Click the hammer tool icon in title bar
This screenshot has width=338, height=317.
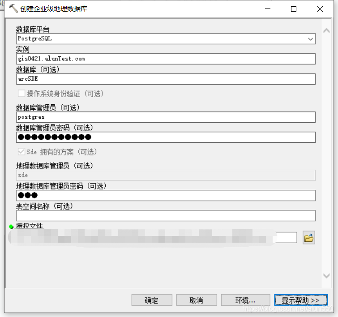13,9
